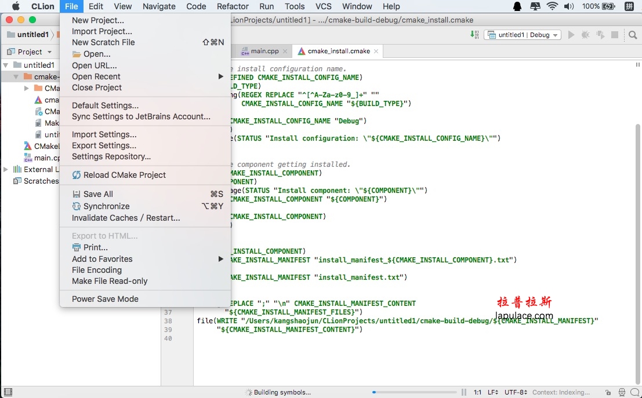Select Save All menu item

click(x=146, y=194)
